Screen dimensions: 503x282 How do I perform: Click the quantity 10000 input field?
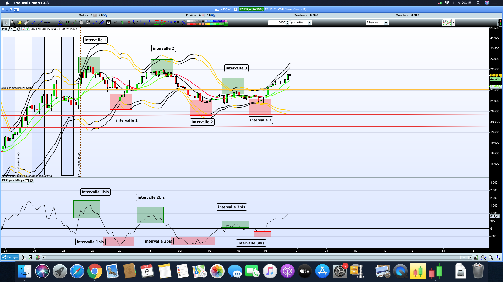click(x=277, y=23)
